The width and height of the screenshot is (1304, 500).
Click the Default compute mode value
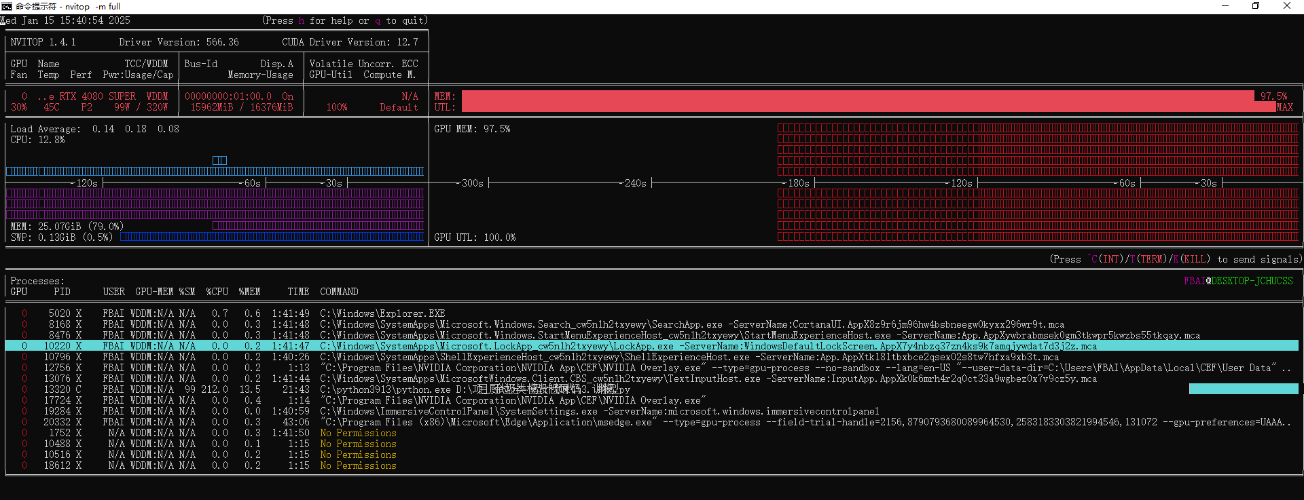pos(399,107)
